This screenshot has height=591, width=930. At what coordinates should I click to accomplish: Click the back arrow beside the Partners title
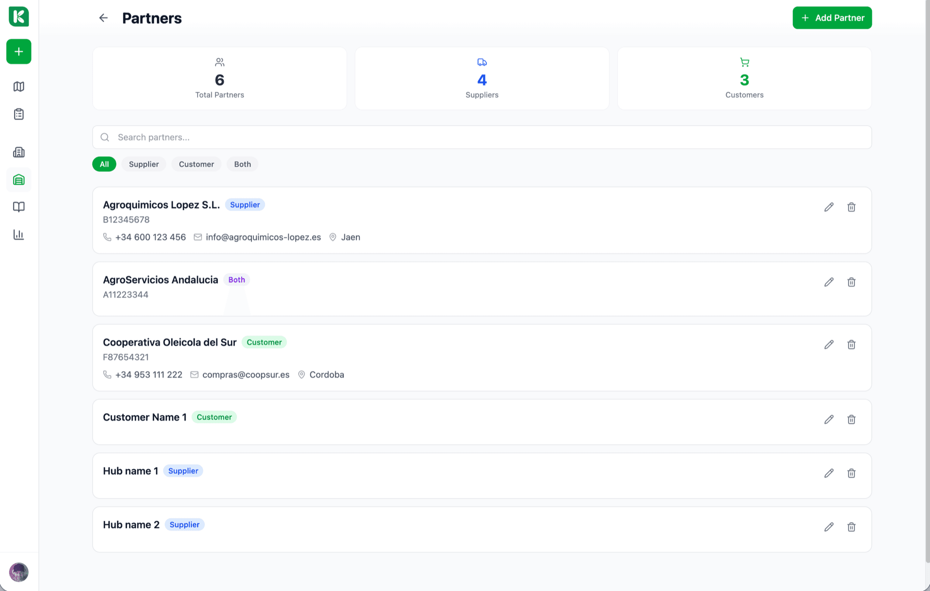pyautogui.click(x=103, y=18)
